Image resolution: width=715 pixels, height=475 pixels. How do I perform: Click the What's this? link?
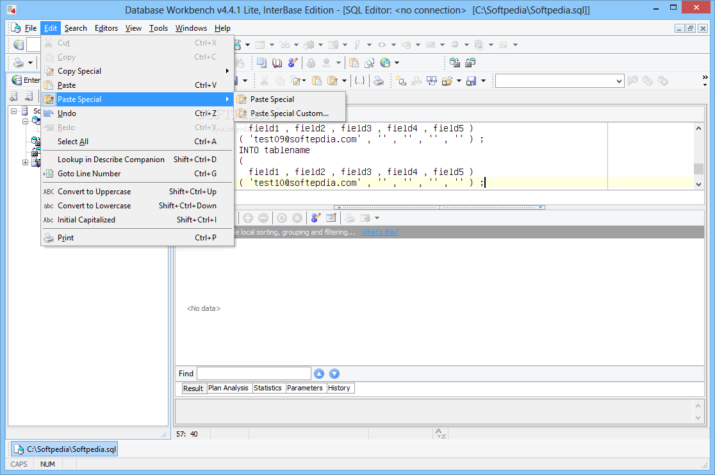click(379, 232)
